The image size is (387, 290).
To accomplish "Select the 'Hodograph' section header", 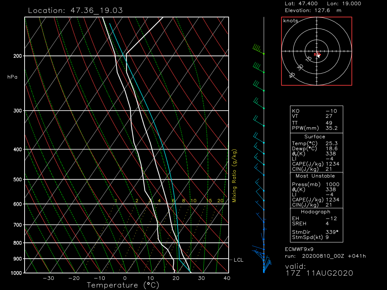I will point(314,212).
